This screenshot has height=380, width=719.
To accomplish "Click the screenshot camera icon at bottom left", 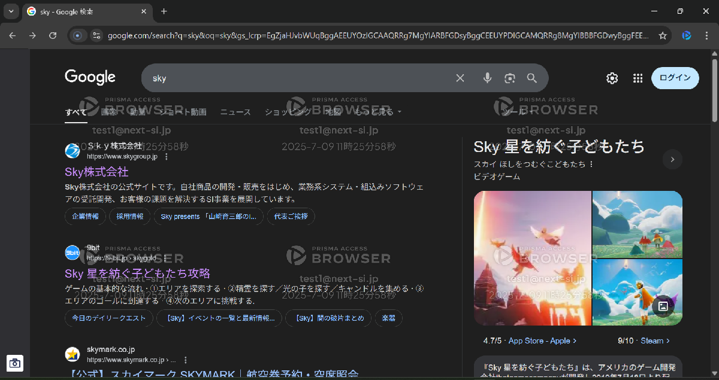I will 15,363.
